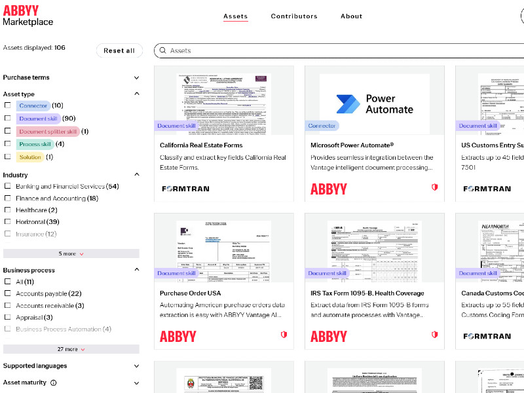Click Document skill tag on US Customs Entry card

click(x=478, y=126)
